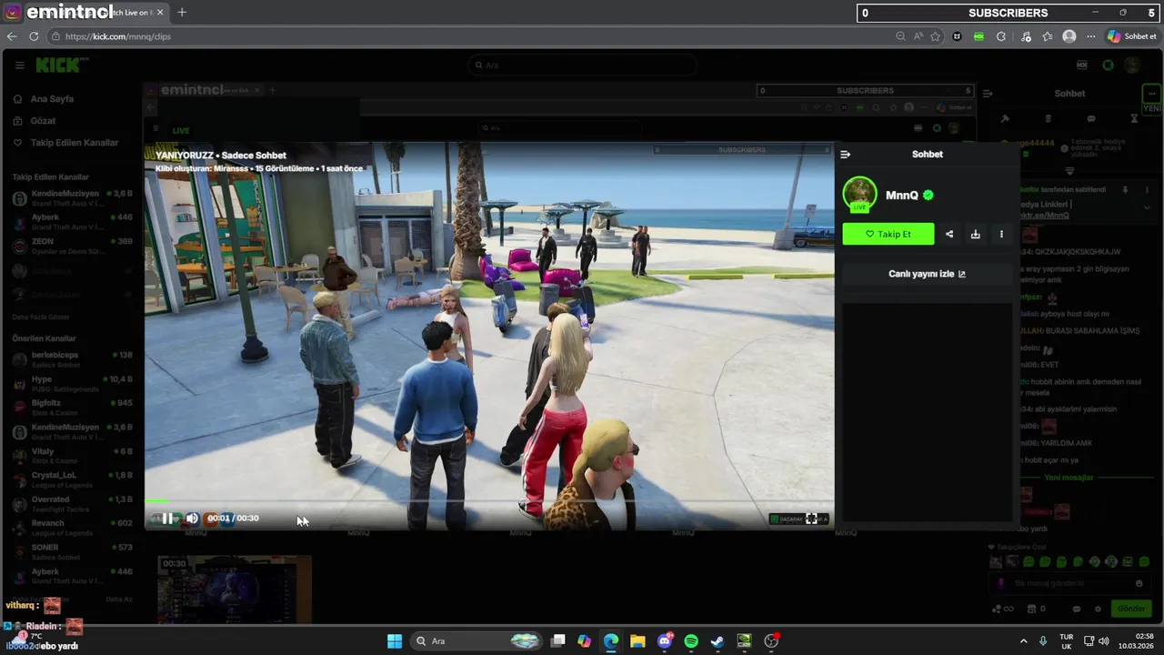
Task: Click Gönder send button in background chat
Action: (x=1132, y=609)
